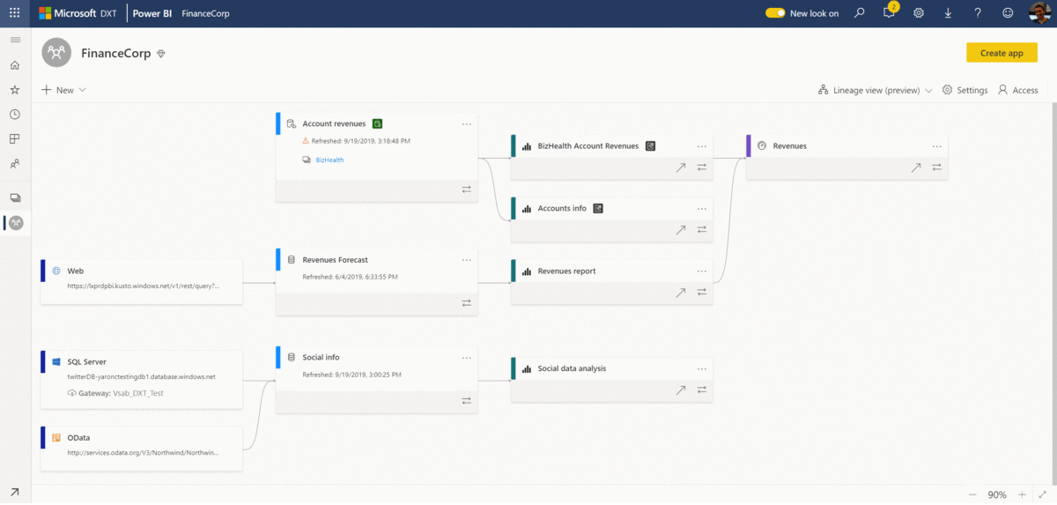Click green endorsement badge on Account revenues
1057x505 pixels.
(377, 123)
